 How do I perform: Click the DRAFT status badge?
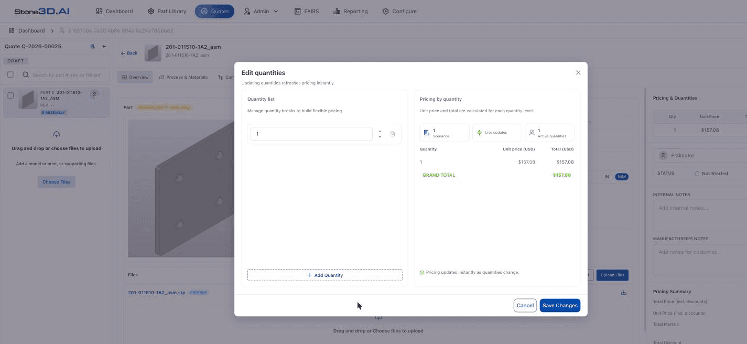[x=16, y=61]
